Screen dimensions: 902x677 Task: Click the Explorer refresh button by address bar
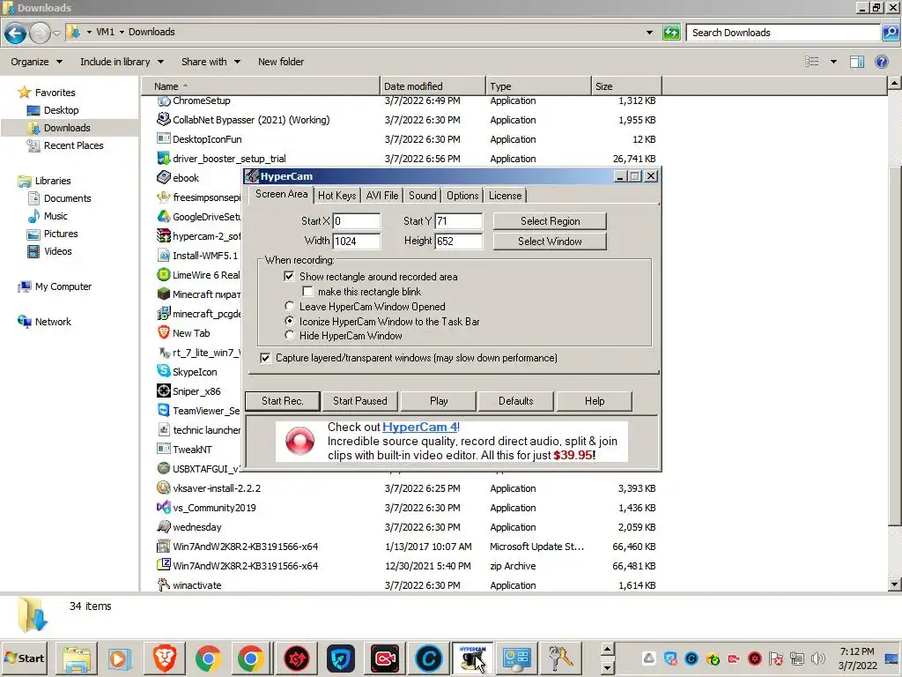(671, 33)
